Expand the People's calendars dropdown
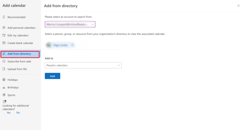The width and height of the screenshot is (243, 130). point(83,65)
